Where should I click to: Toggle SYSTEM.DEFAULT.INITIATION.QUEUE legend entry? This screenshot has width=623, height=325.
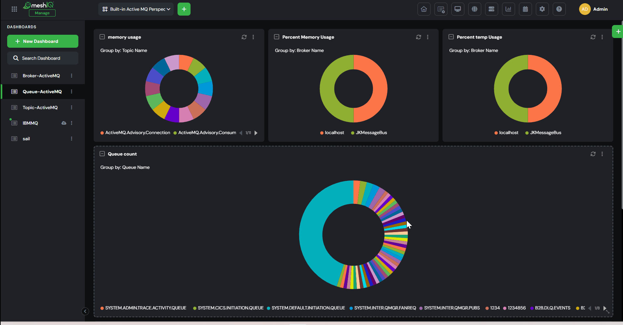point(306,308)
